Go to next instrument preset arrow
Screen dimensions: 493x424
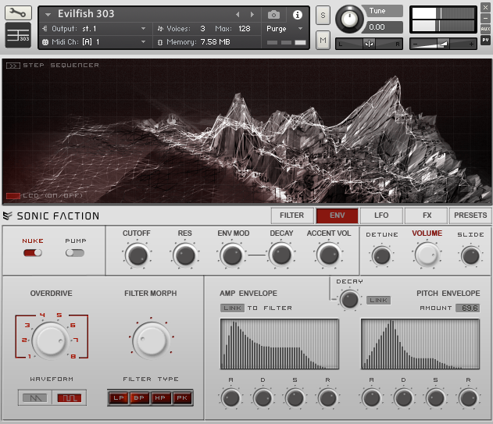pos(252,15)
